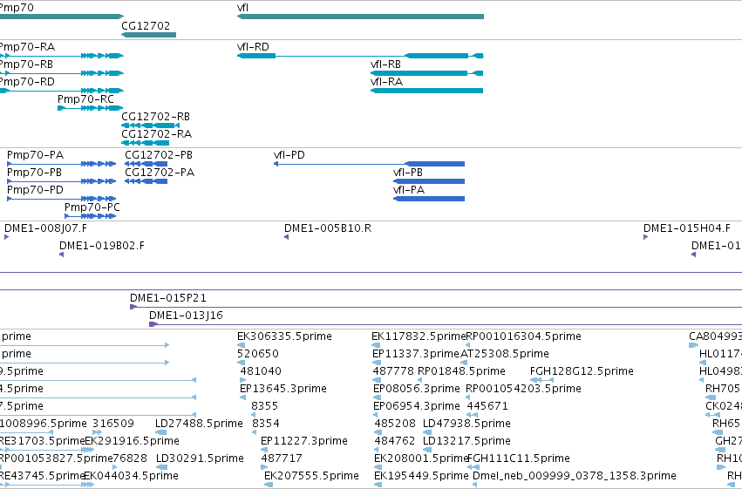Select the Pmp70-RB transcript label
This screenshot has height=489, width=742.
click(26, 65)
